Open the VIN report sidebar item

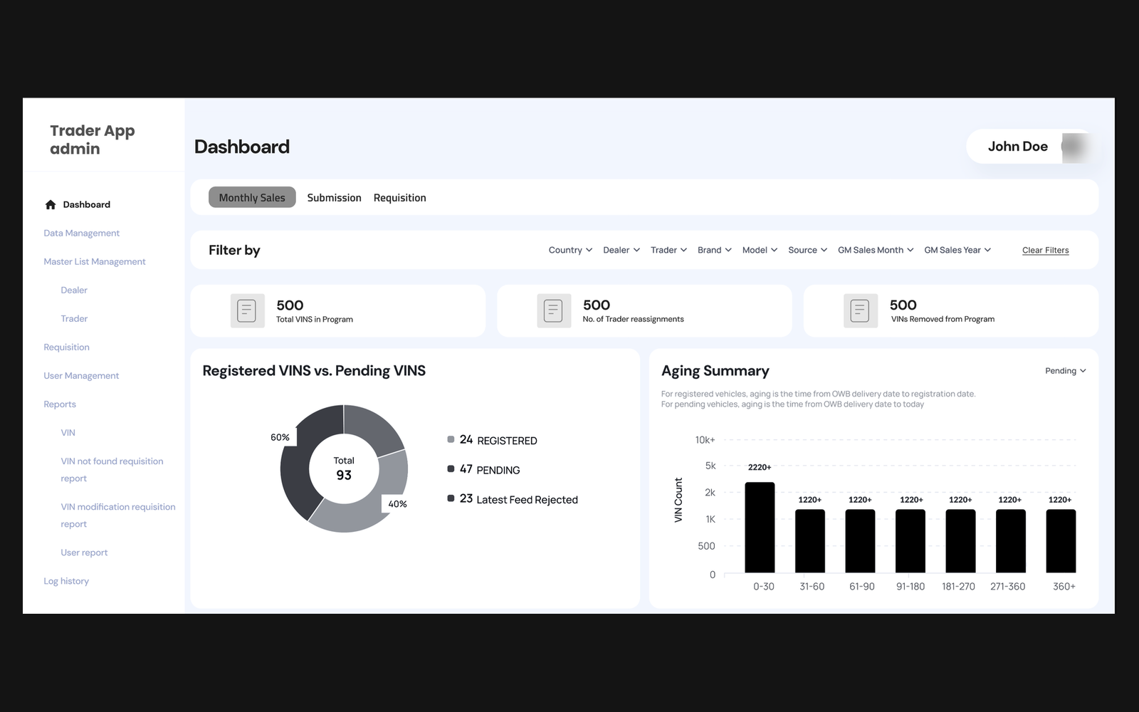tap(68, 433)
